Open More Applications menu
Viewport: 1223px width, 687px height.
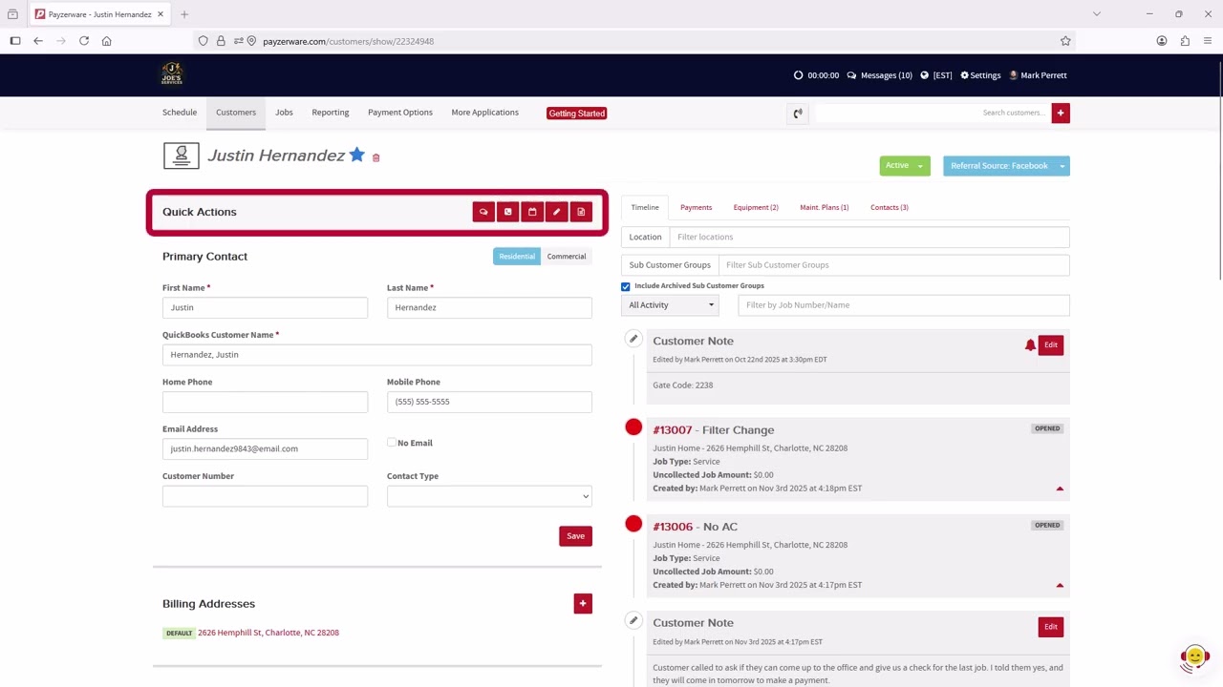pos(485,113)
